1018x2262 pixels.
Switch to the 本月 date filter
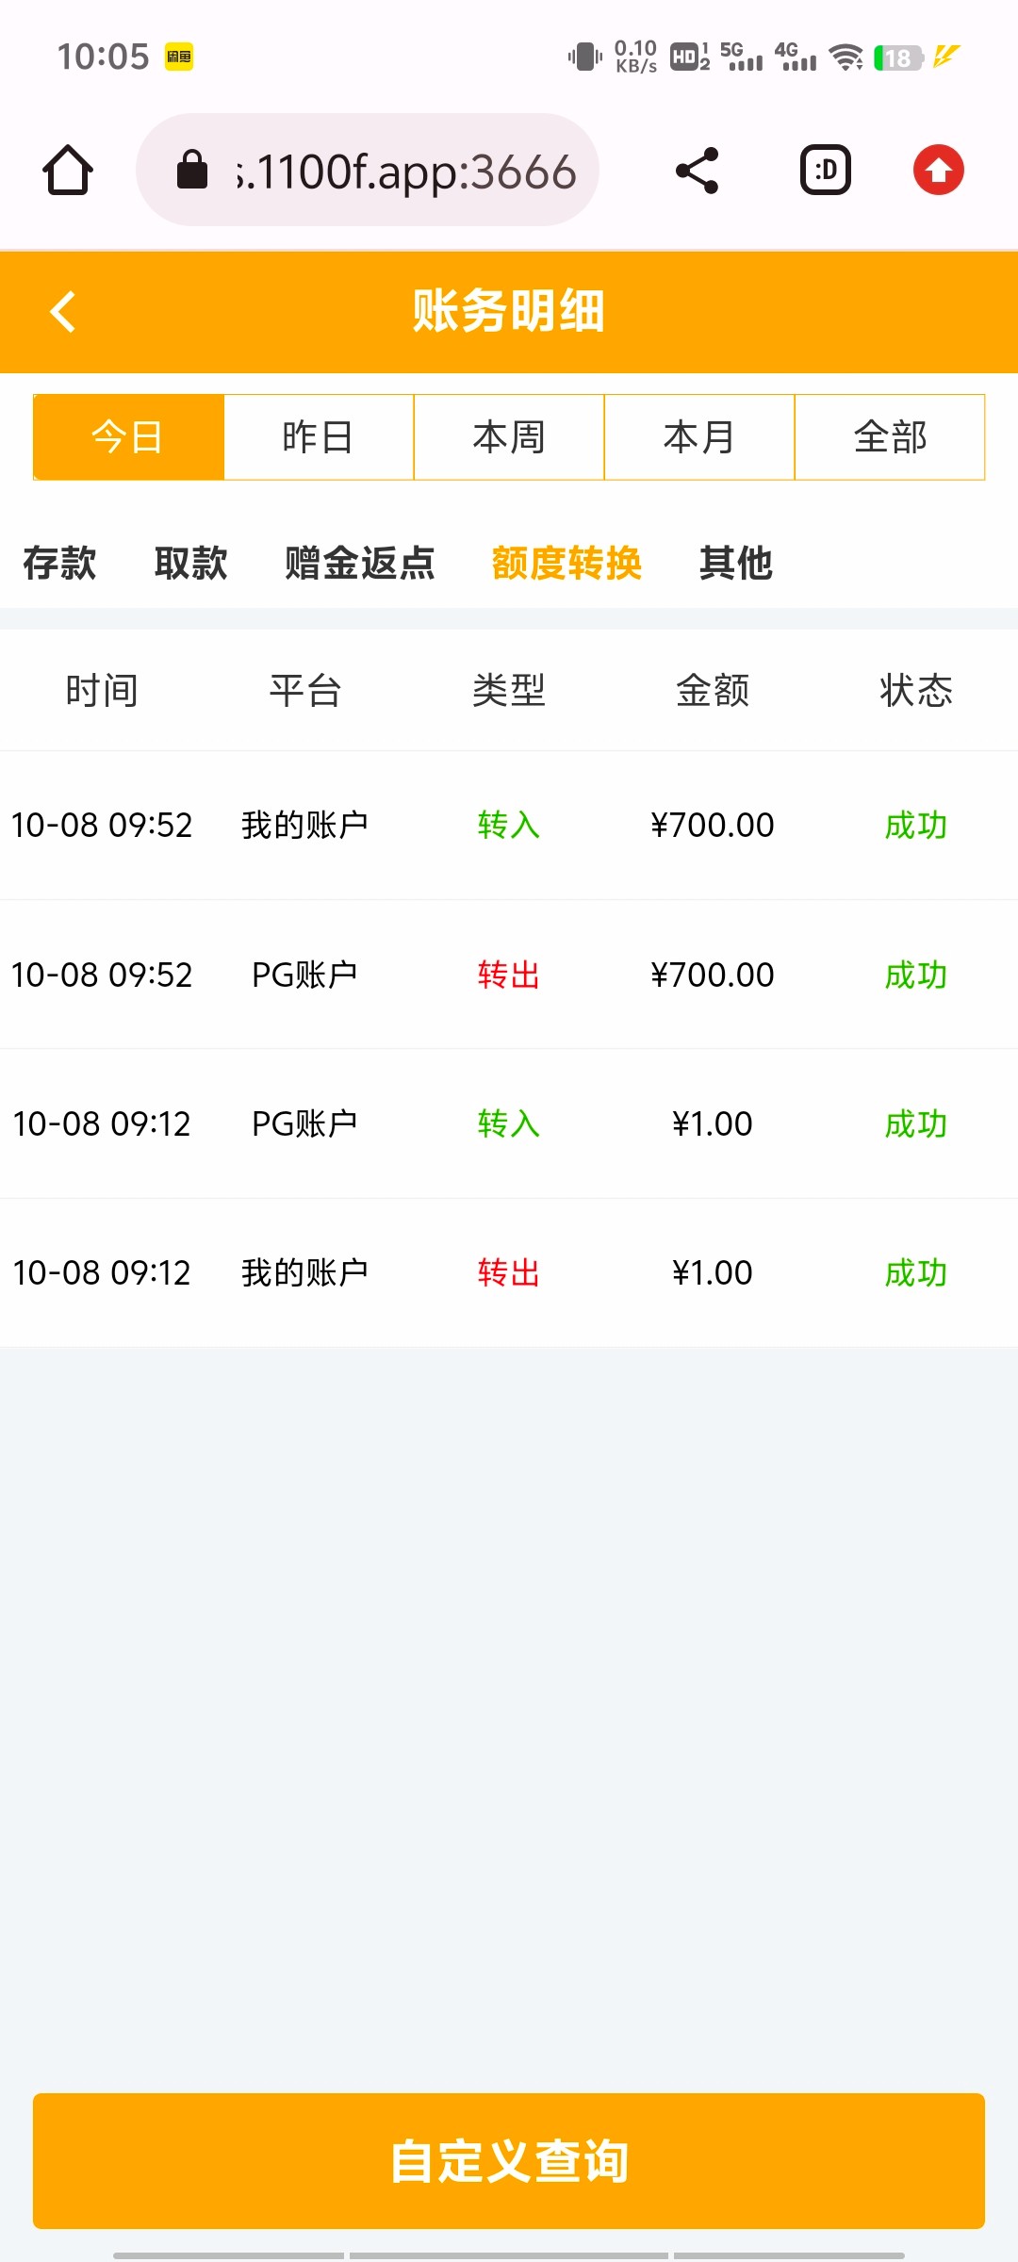click(x=699, y=437)
